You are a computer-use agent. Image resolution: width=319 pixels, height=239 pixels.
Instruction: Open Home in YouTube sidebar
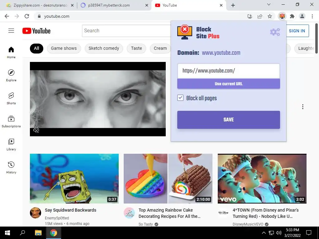coord(11,53)
